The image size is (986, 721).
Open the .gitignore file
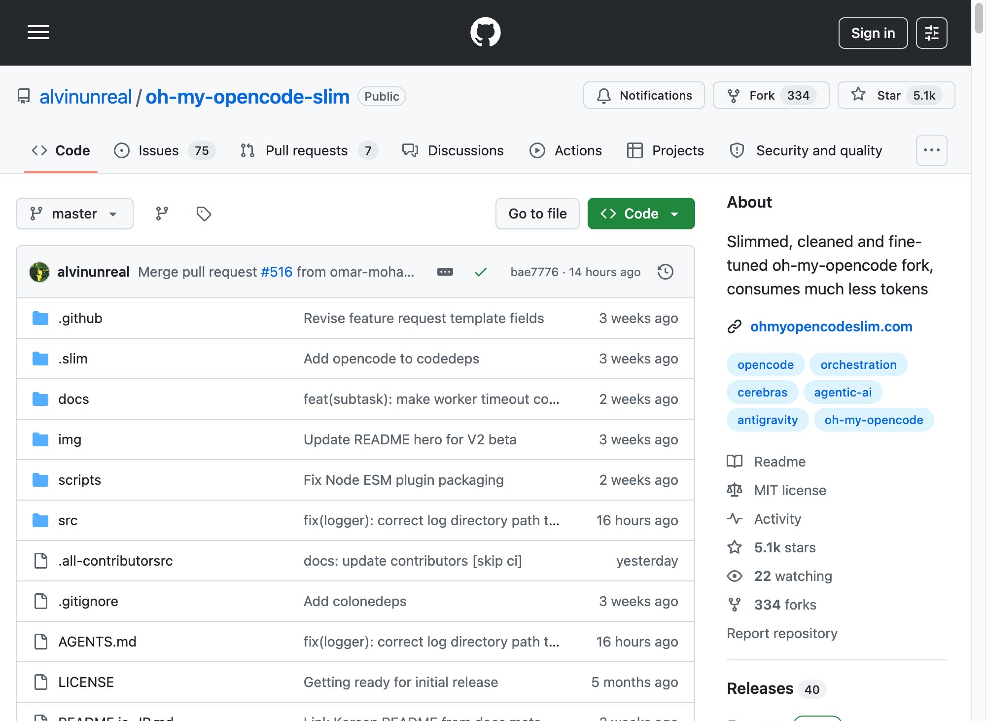coord(88,601)
